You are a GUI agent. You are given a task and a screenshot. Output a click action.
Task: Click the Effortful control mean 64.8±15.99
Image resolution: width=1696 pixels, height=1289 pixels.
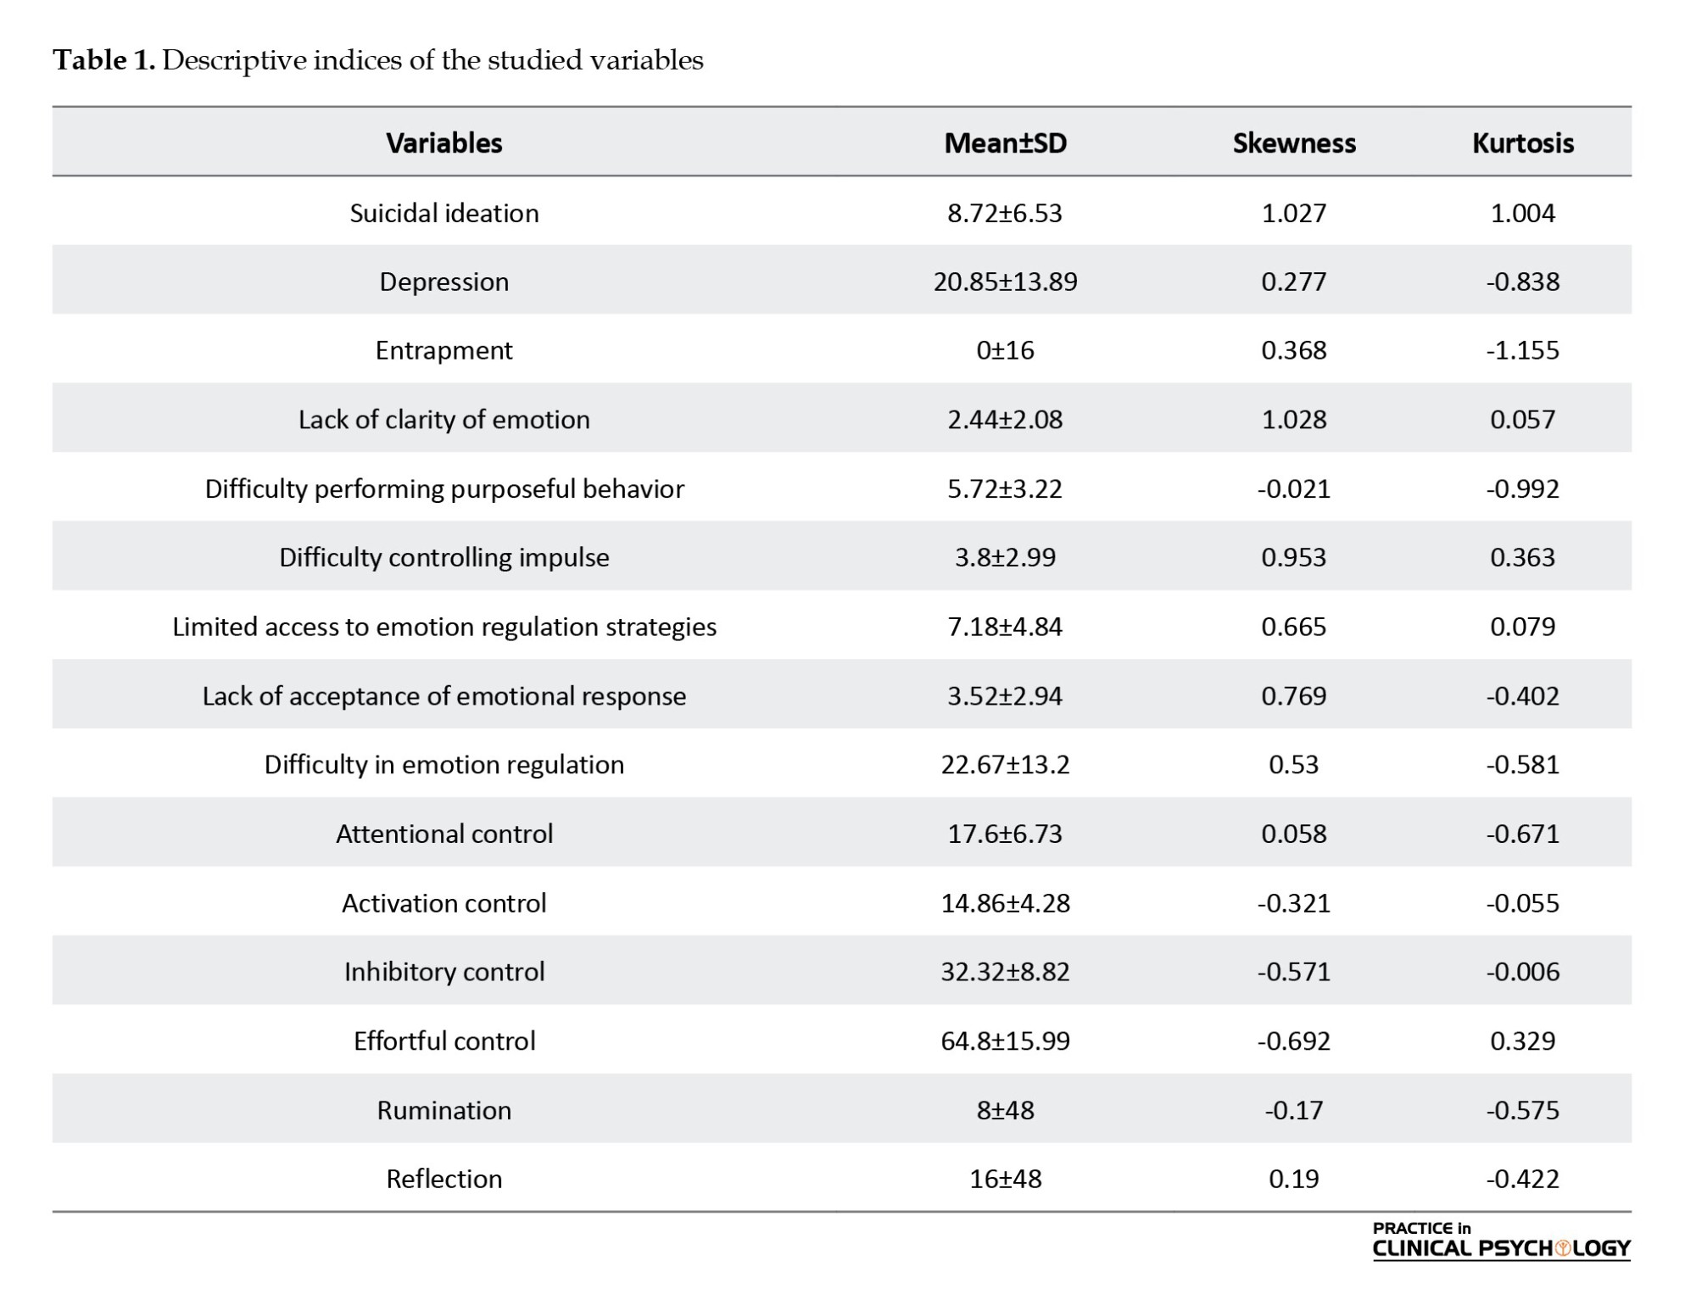click(1005, 1041)
